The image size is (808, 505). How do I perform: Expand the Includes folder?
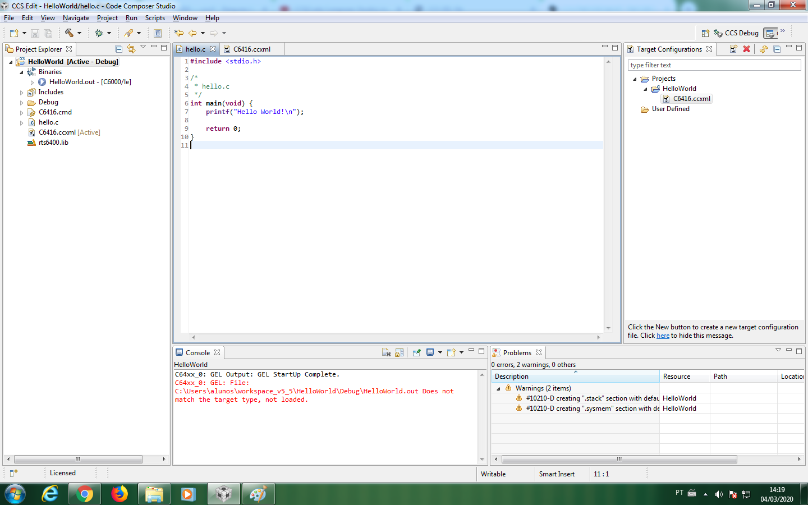[22, 93]
